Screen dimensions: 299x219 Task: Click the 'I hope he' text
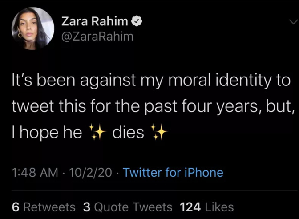[47, 133]
